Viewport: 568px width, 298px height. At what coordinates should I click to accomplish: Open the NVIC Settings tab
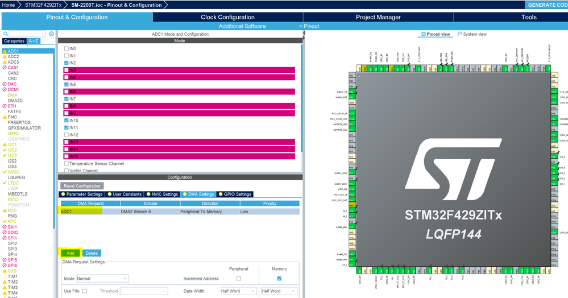(162, 194)
